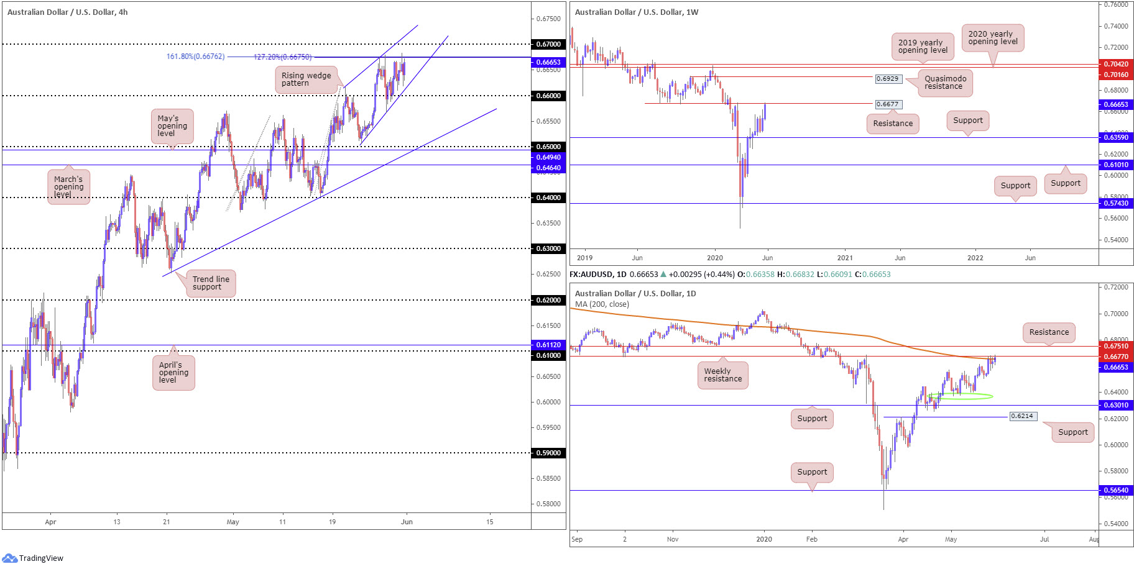Click the 0.64640 blue price label
Image resolution: width=1134 pixels, height=564 pixels.
548,168
